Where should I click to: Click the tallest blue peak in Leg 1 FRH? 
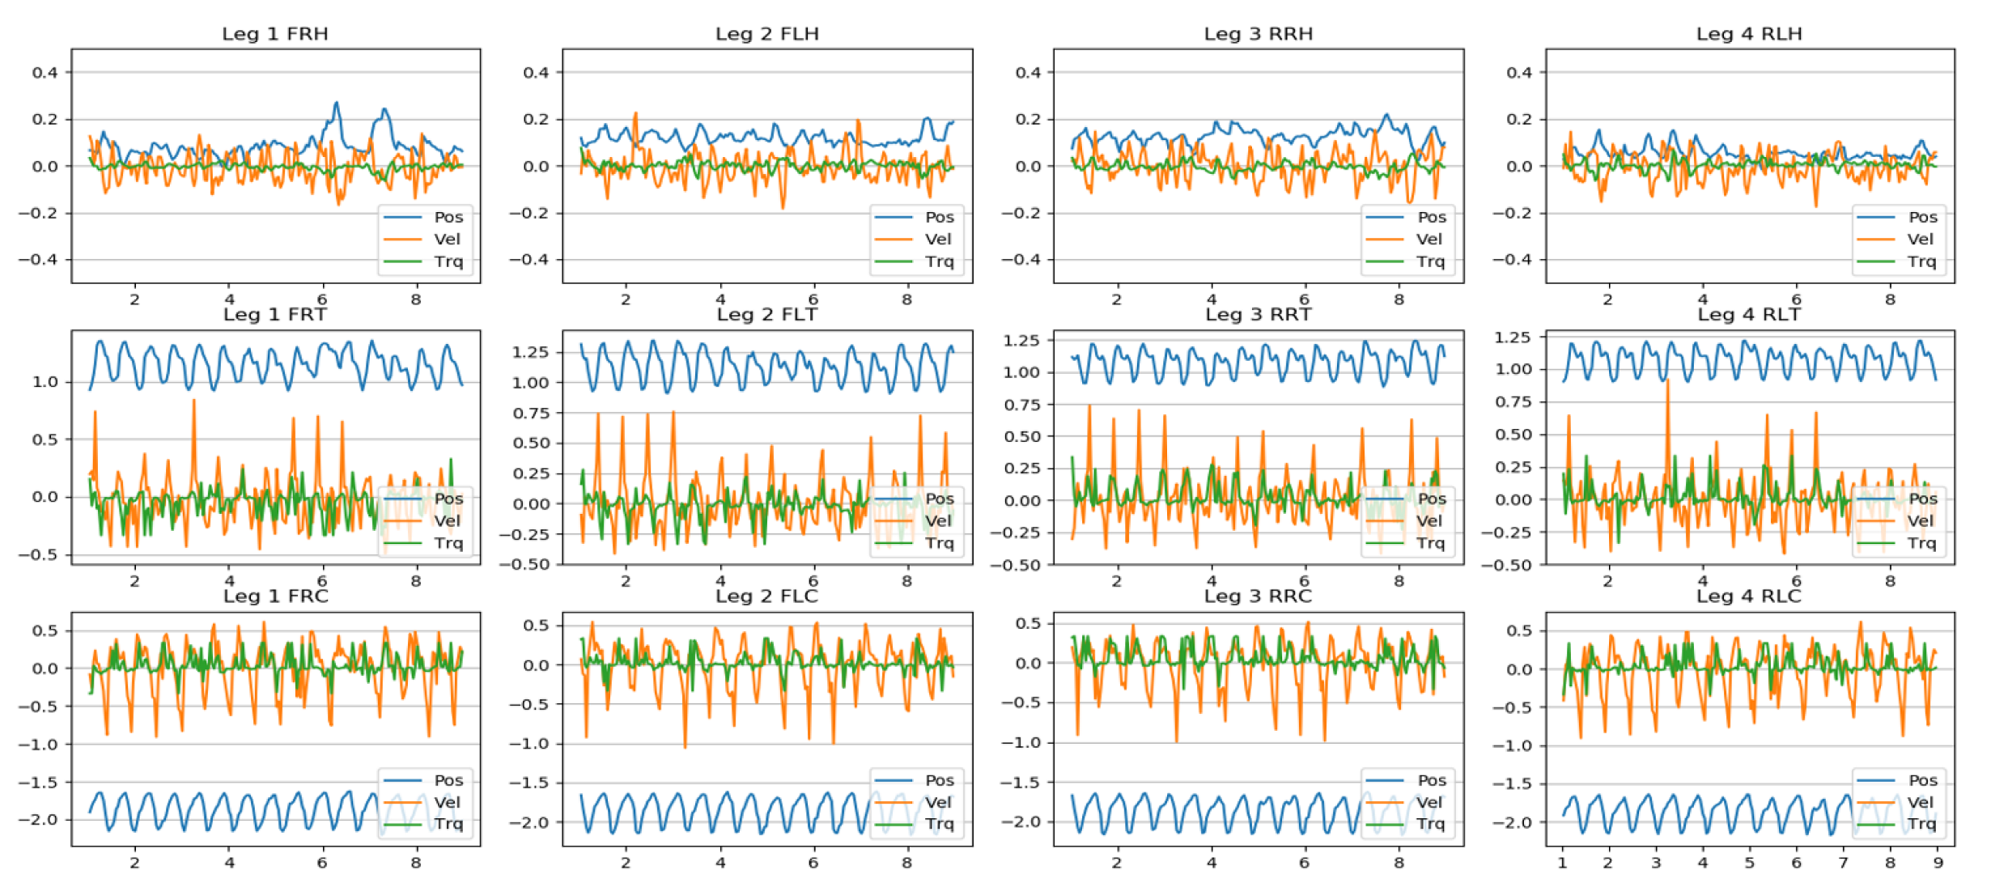(x=337, y=104)
